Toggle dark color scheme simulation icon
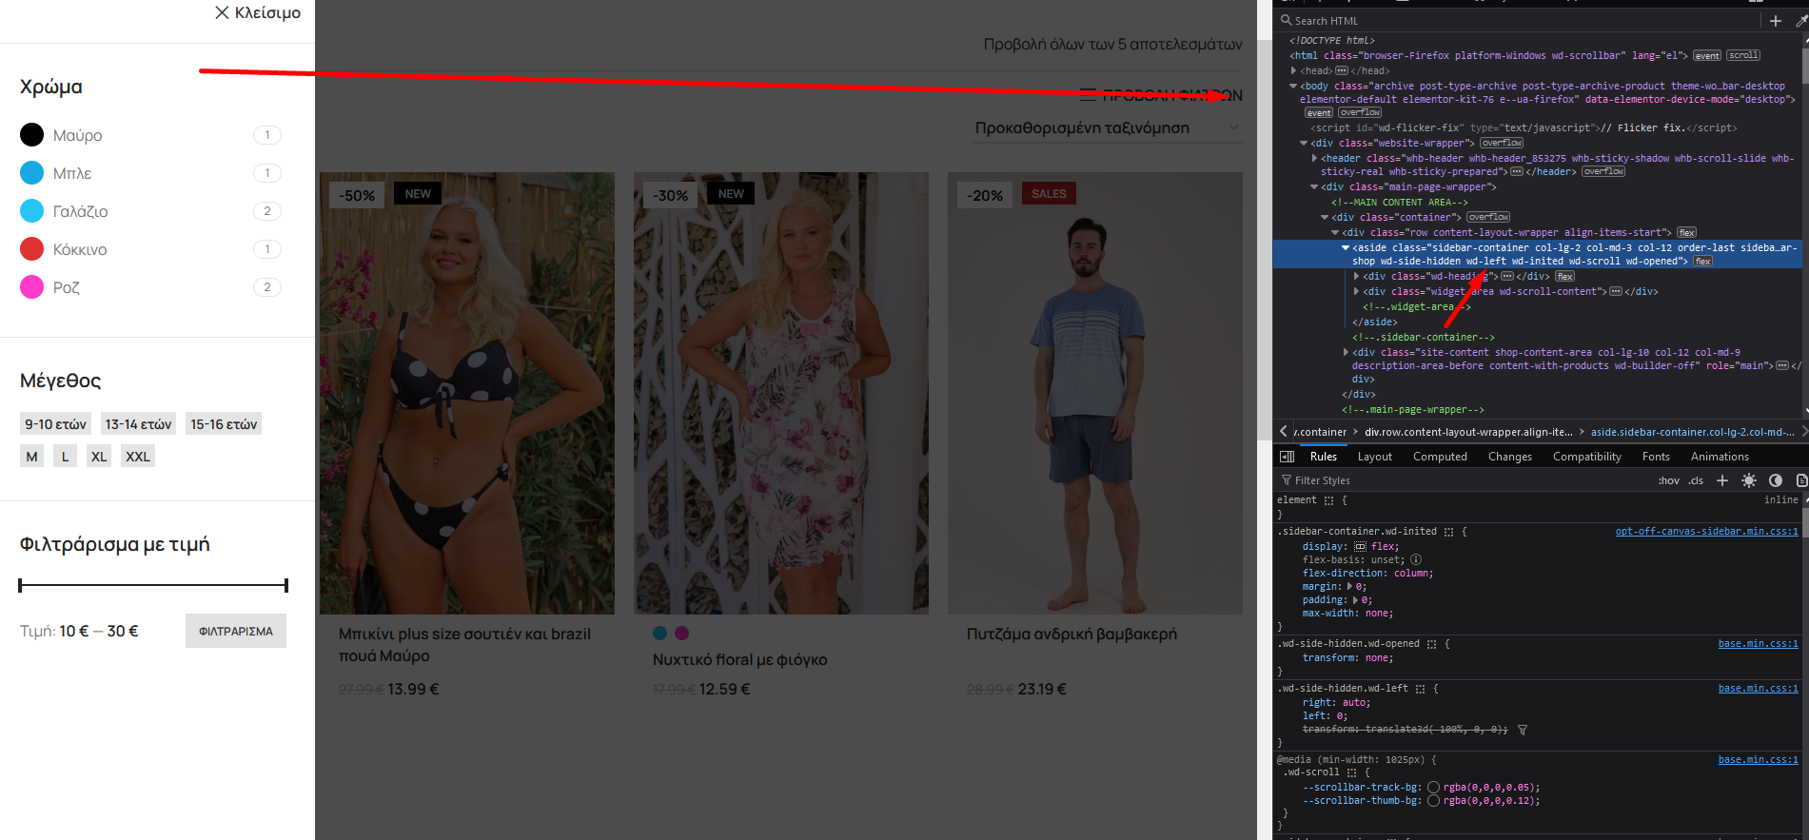Image resolution: width=1809 pixels, height=840 pixels. point(1775,480)
